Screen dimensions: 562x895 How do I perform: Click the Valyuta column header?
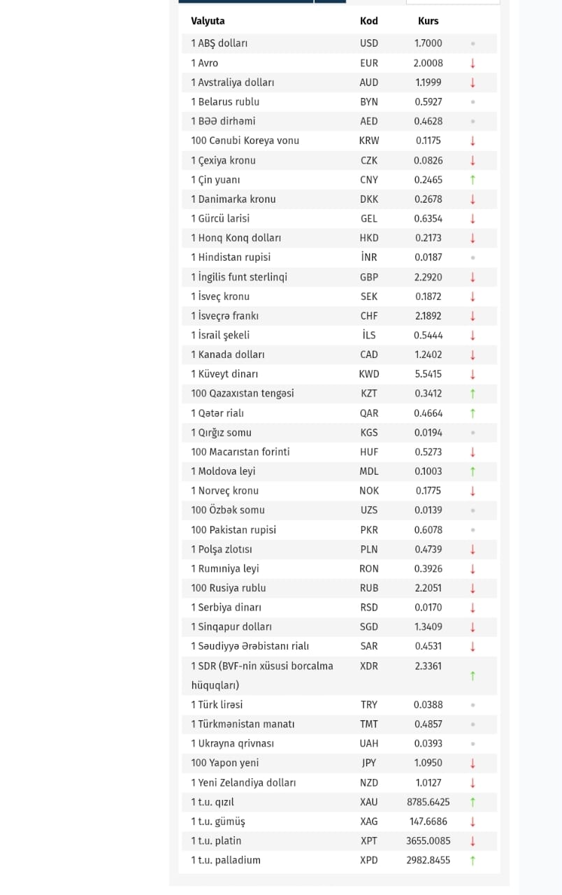208,21
